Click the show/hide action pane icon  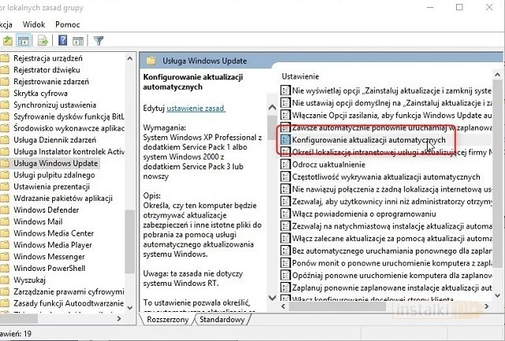[77, 40]
